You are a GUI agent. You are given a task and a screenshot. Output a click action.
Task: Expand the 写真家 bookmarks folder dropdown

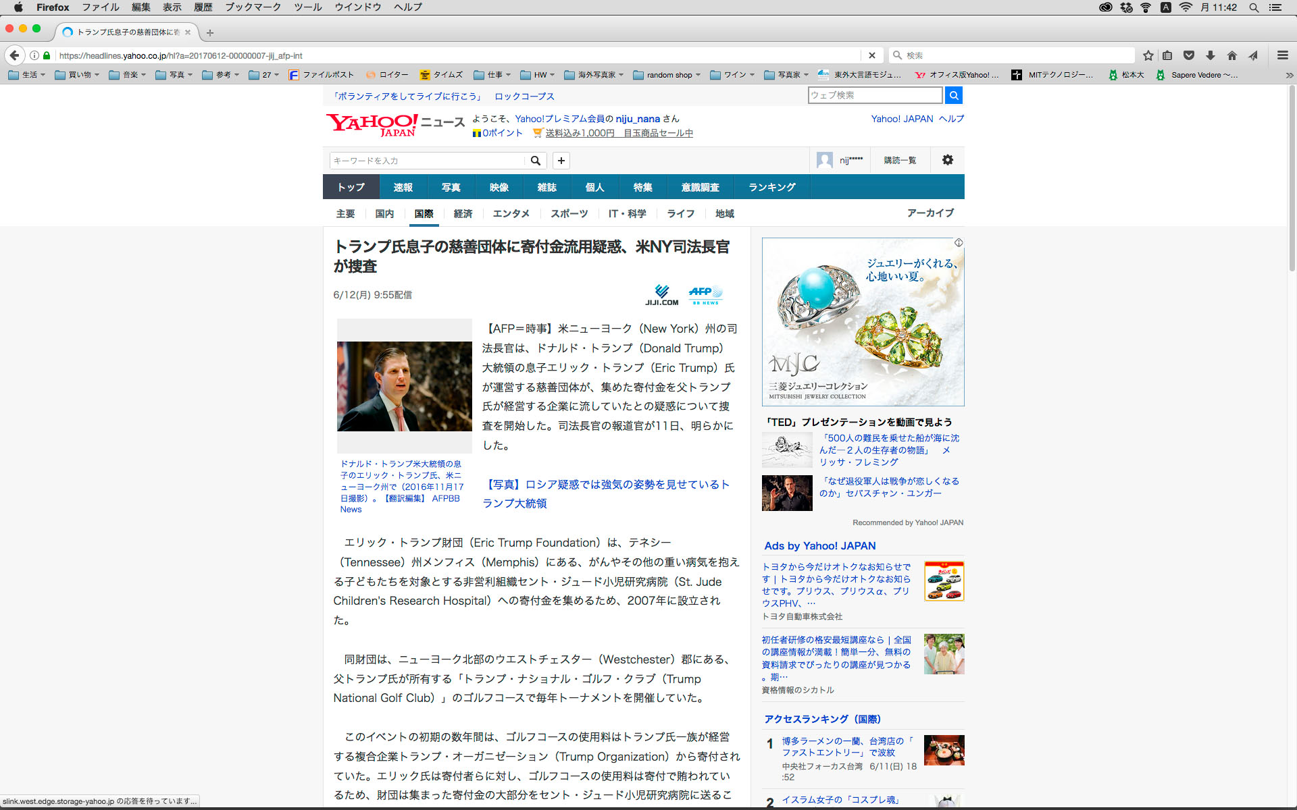[x=788, y=75]
